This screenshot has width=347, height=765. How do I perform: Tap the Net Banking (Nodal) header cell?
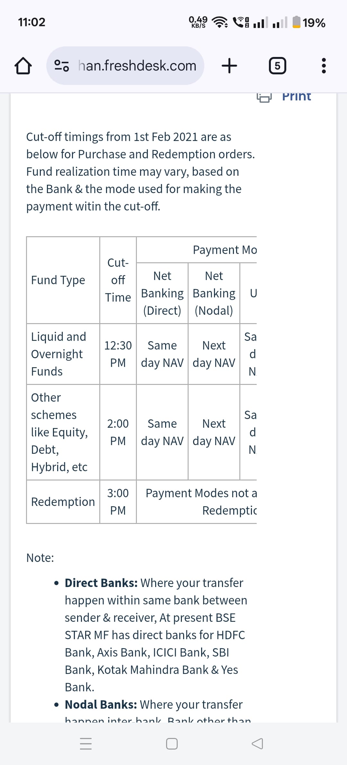214,293
